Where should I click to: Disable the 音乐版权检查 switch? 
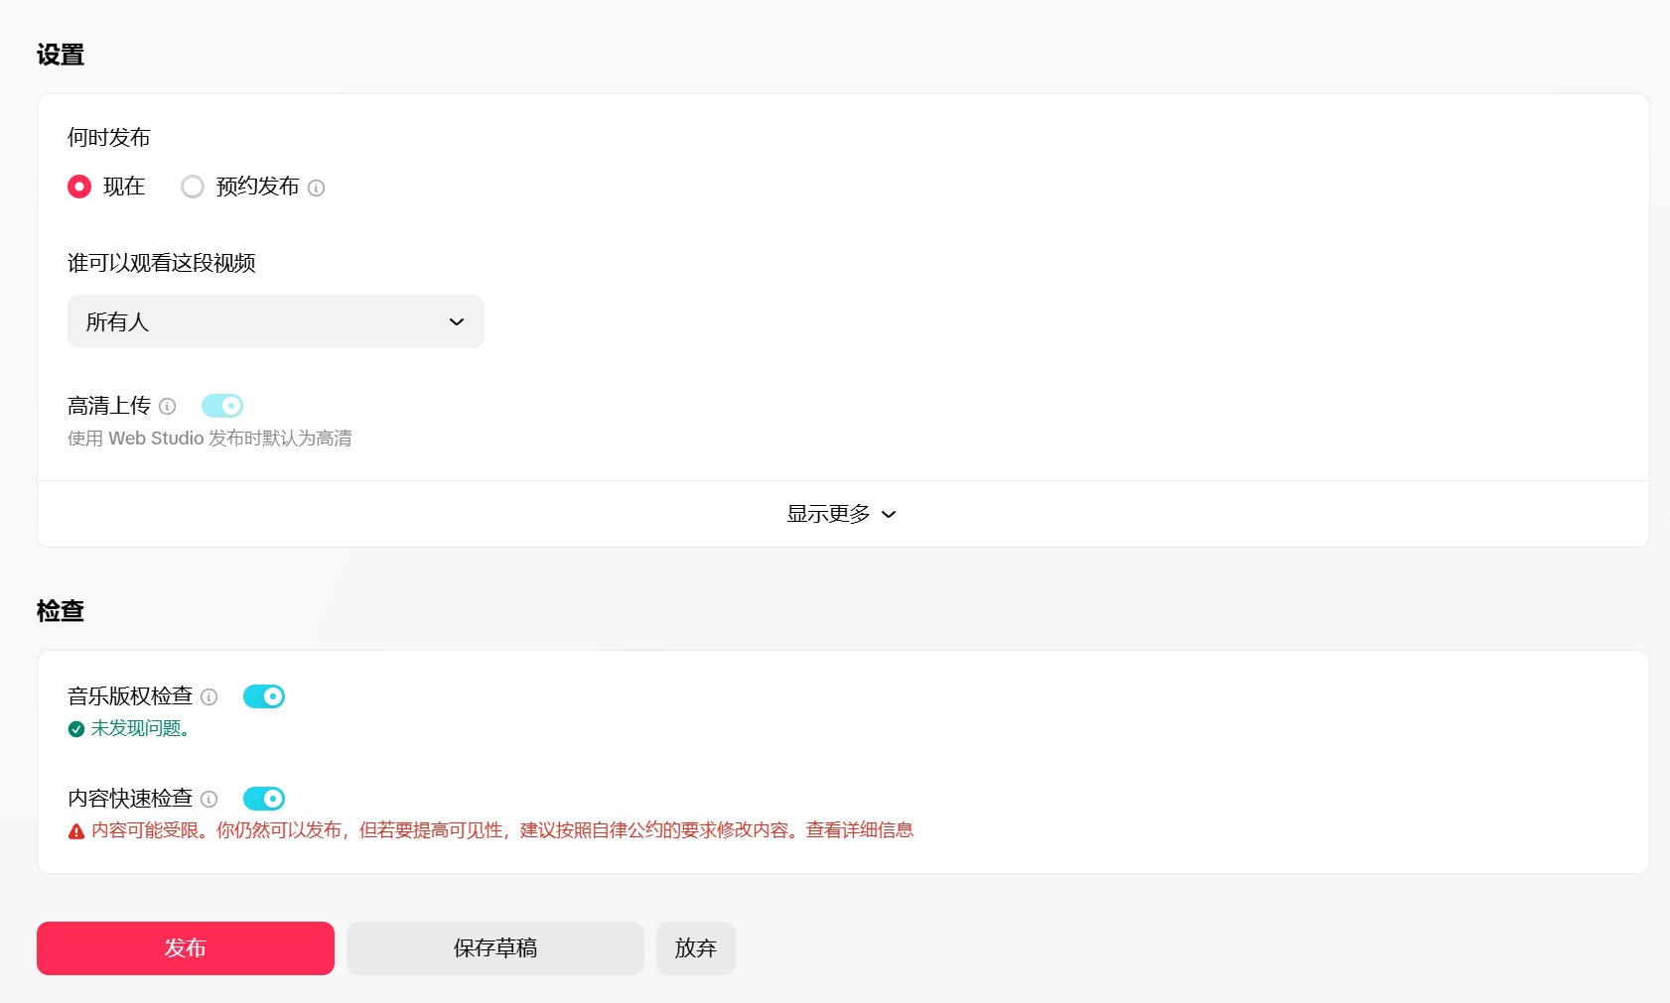(263, 696)
